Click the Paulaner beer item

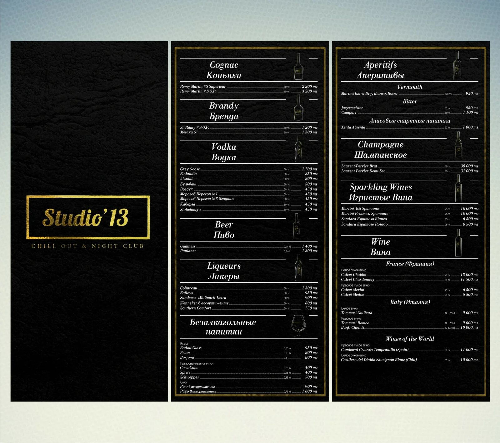[x=249, y=251]
